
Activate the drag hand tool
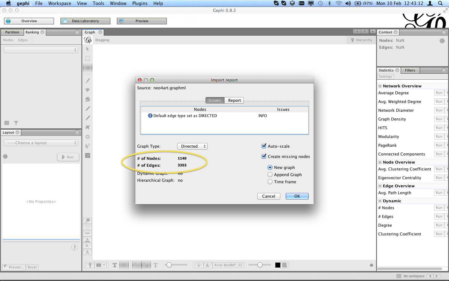(88, 68)
